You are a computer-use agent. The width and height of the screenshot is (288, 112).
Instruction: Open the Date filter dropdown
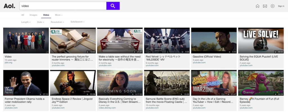41,22
